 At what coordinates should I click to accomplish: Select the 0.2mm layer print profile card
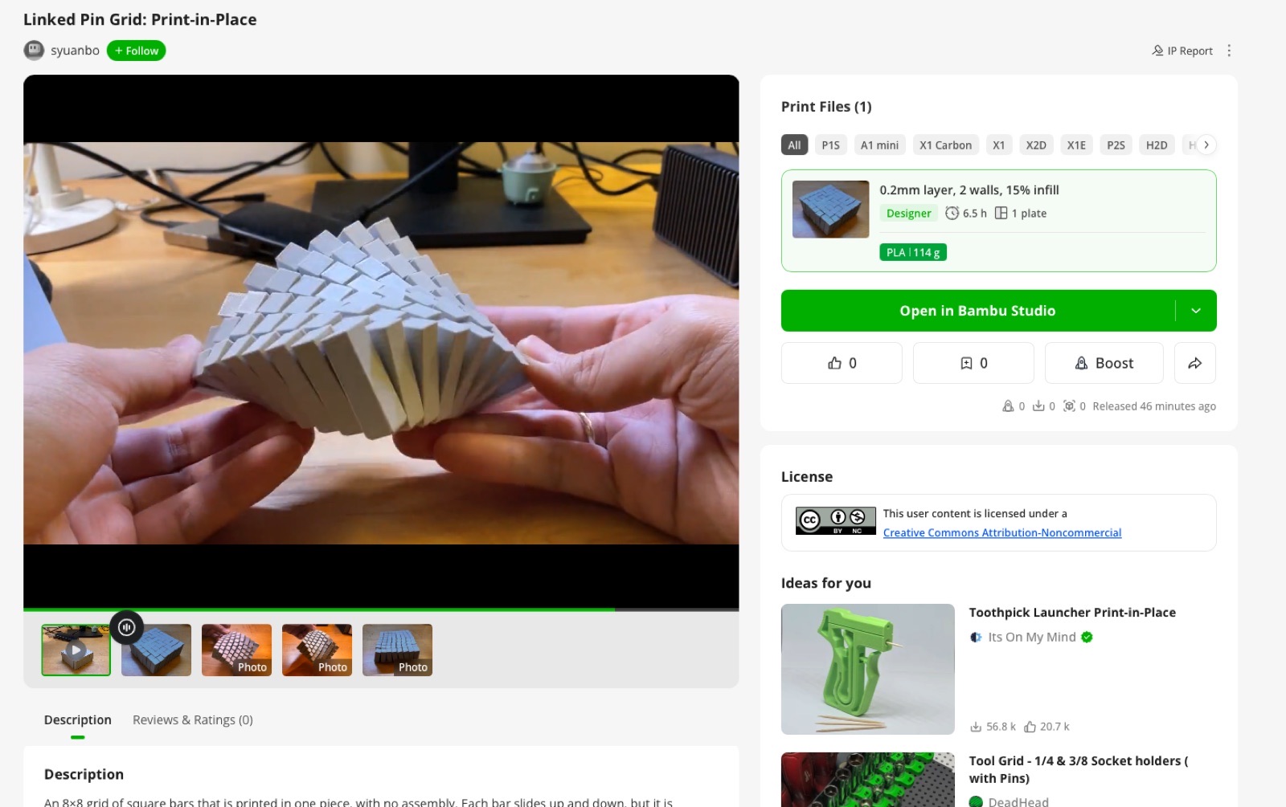tap(998, 221)
